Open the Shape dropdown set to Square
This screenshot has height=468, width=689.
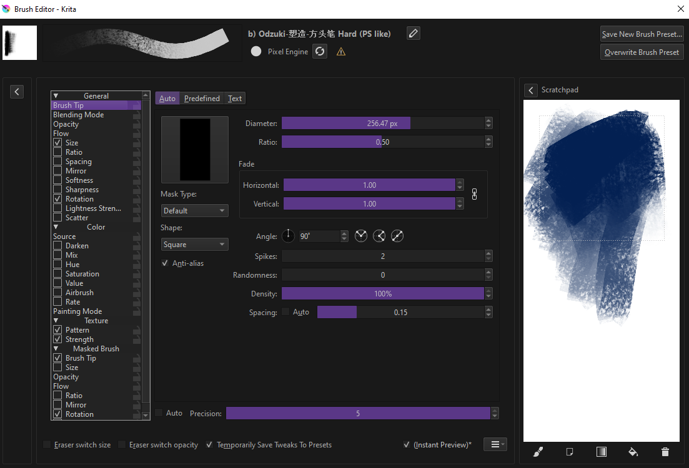coord(194,245)
